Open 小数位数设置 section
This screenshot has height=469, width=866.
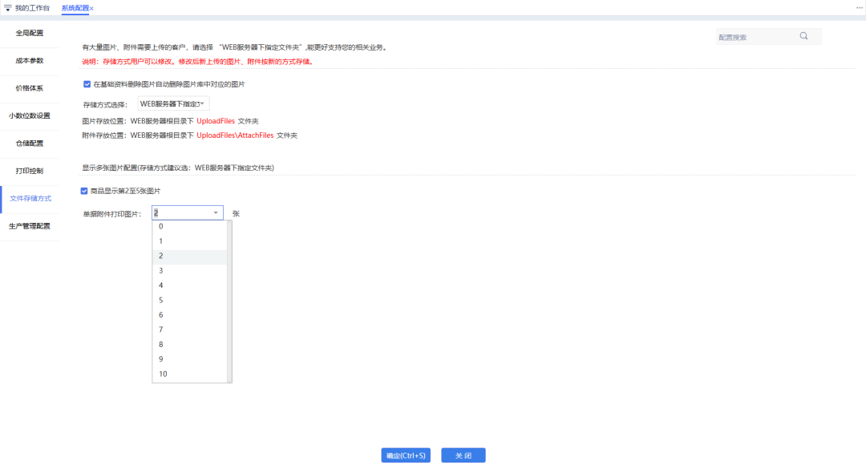pos(30,116)
